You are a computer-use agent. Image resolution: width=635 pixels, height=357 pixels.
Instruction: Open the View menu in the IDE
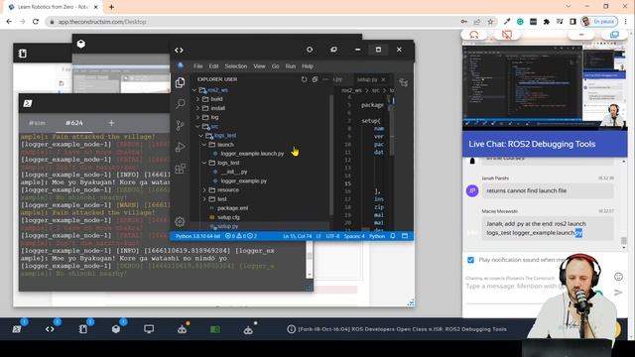click(259, 66)
